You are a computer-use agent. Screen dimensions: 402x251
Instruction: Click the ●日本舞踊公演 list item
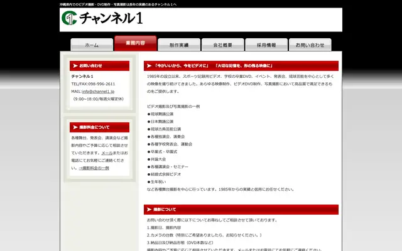pyautogui.click(x=160, y=121)
